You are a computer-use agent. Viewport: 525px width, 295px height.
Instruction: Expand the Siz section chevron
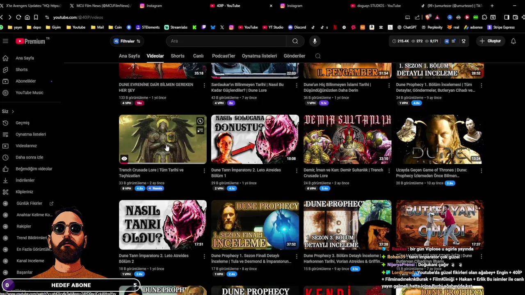[x=13, y=111]
